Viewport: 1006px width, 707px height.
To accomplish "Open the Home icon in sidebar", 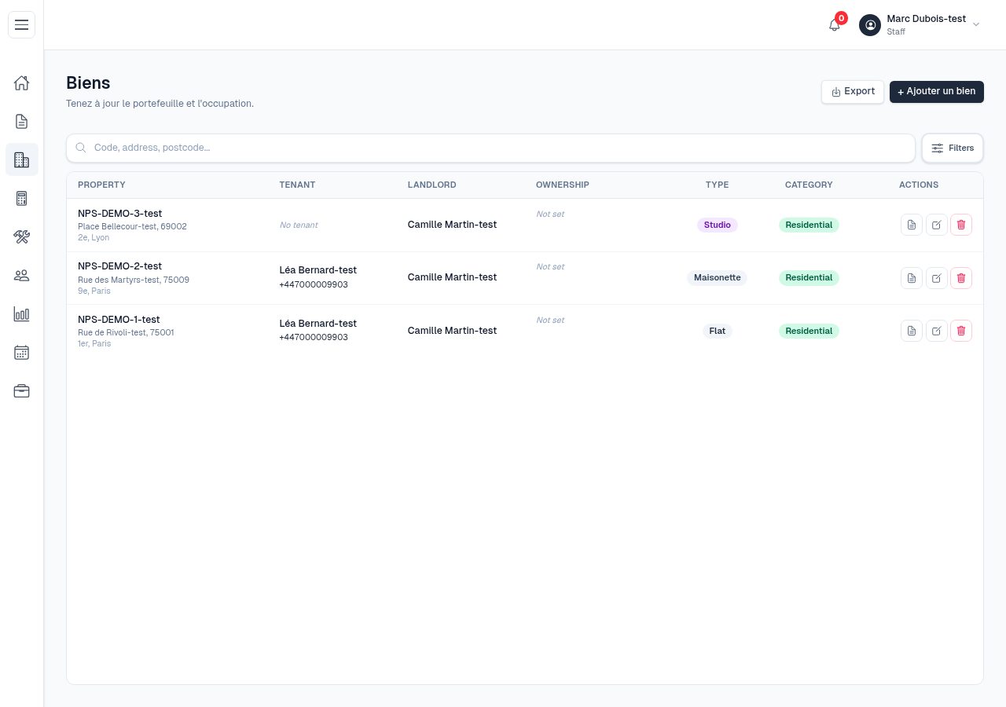I will click(x=21, y=82).
